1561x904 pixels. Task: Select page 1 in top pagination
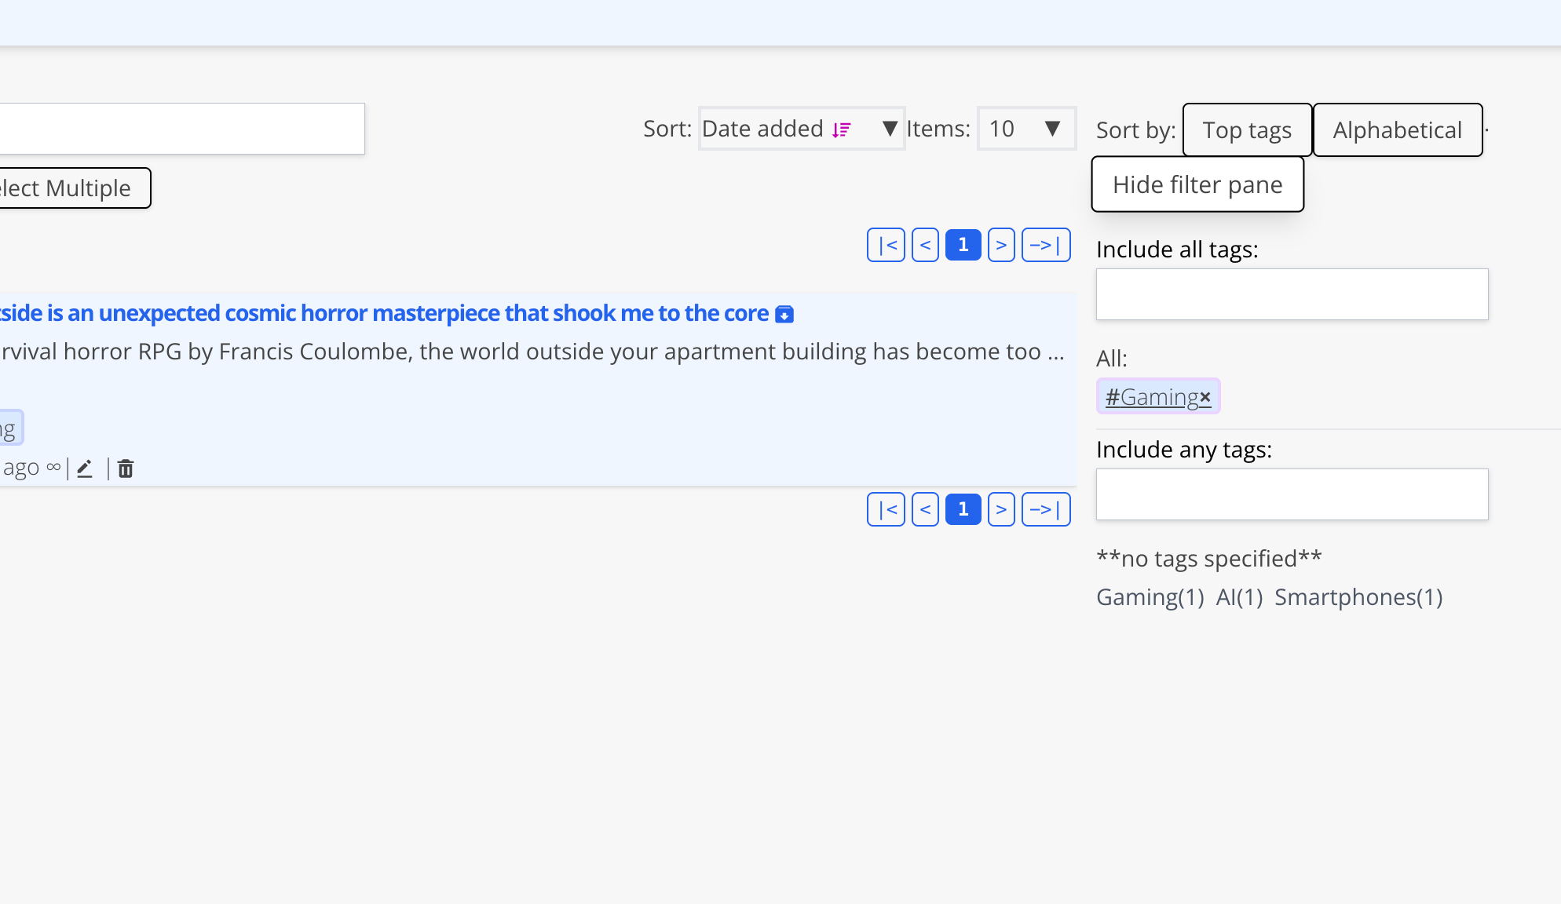[x=963, y=245]
